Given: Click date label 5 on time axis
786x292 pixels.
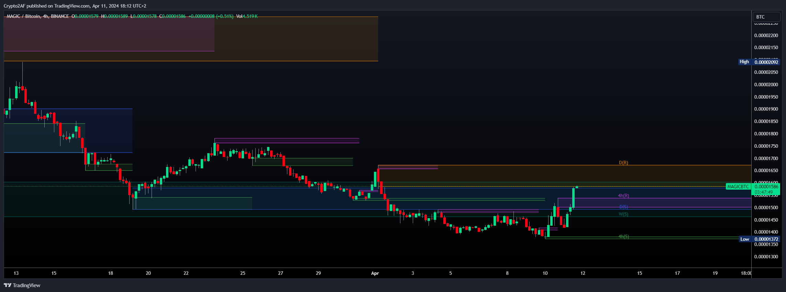Looking at the screenshot, I should point(451,273).
